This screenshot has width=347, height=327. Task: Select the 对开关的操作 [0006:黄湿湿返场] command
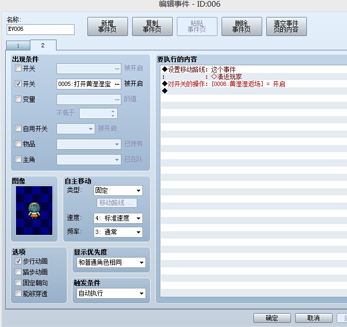(253, 84)
